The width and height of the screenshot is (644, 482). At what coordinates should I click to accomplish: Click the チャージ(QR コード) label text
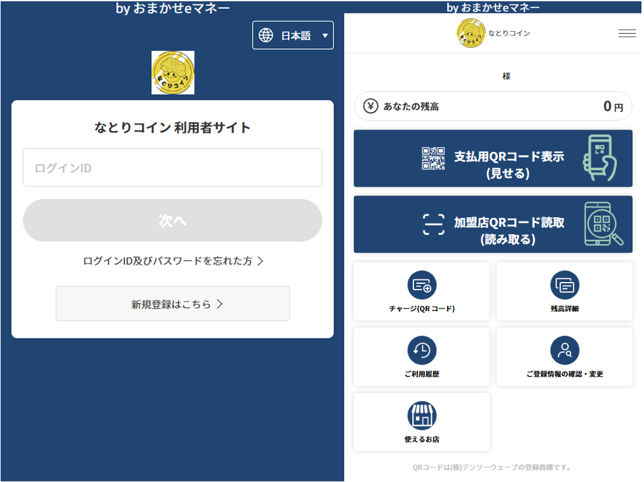pyautogui.click(x=422, y=309)
